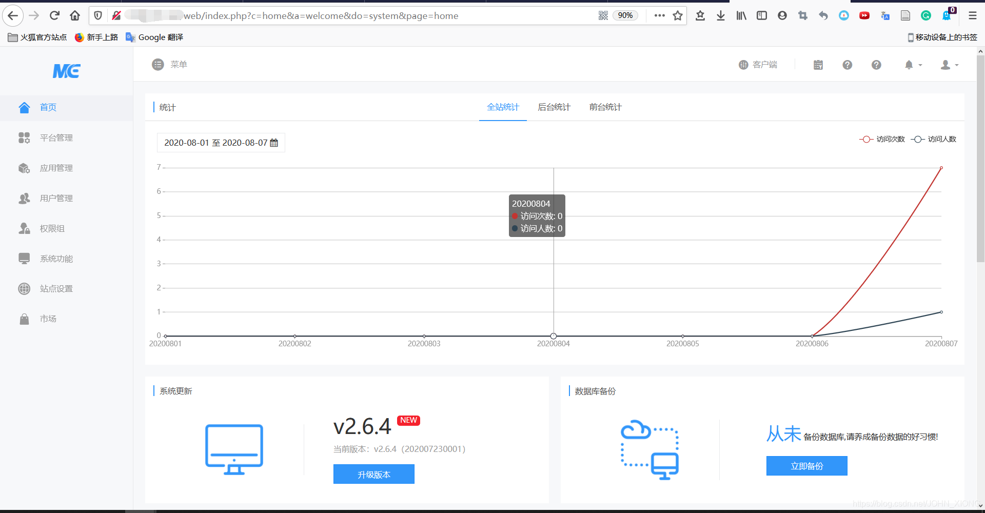Click the red YouTube extension icon
Screen dimensions: 985x513
[864, 15]
